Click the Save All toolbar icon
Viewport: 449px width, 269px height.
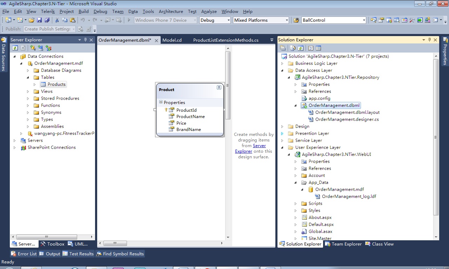47,20
